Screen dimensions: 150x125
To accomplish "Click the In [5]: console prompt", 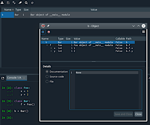I will [7, 118].
